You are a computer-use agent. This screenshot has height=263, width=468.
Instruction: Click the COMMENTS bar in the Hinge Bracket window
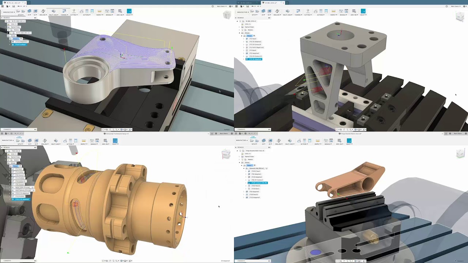(242, 261)
